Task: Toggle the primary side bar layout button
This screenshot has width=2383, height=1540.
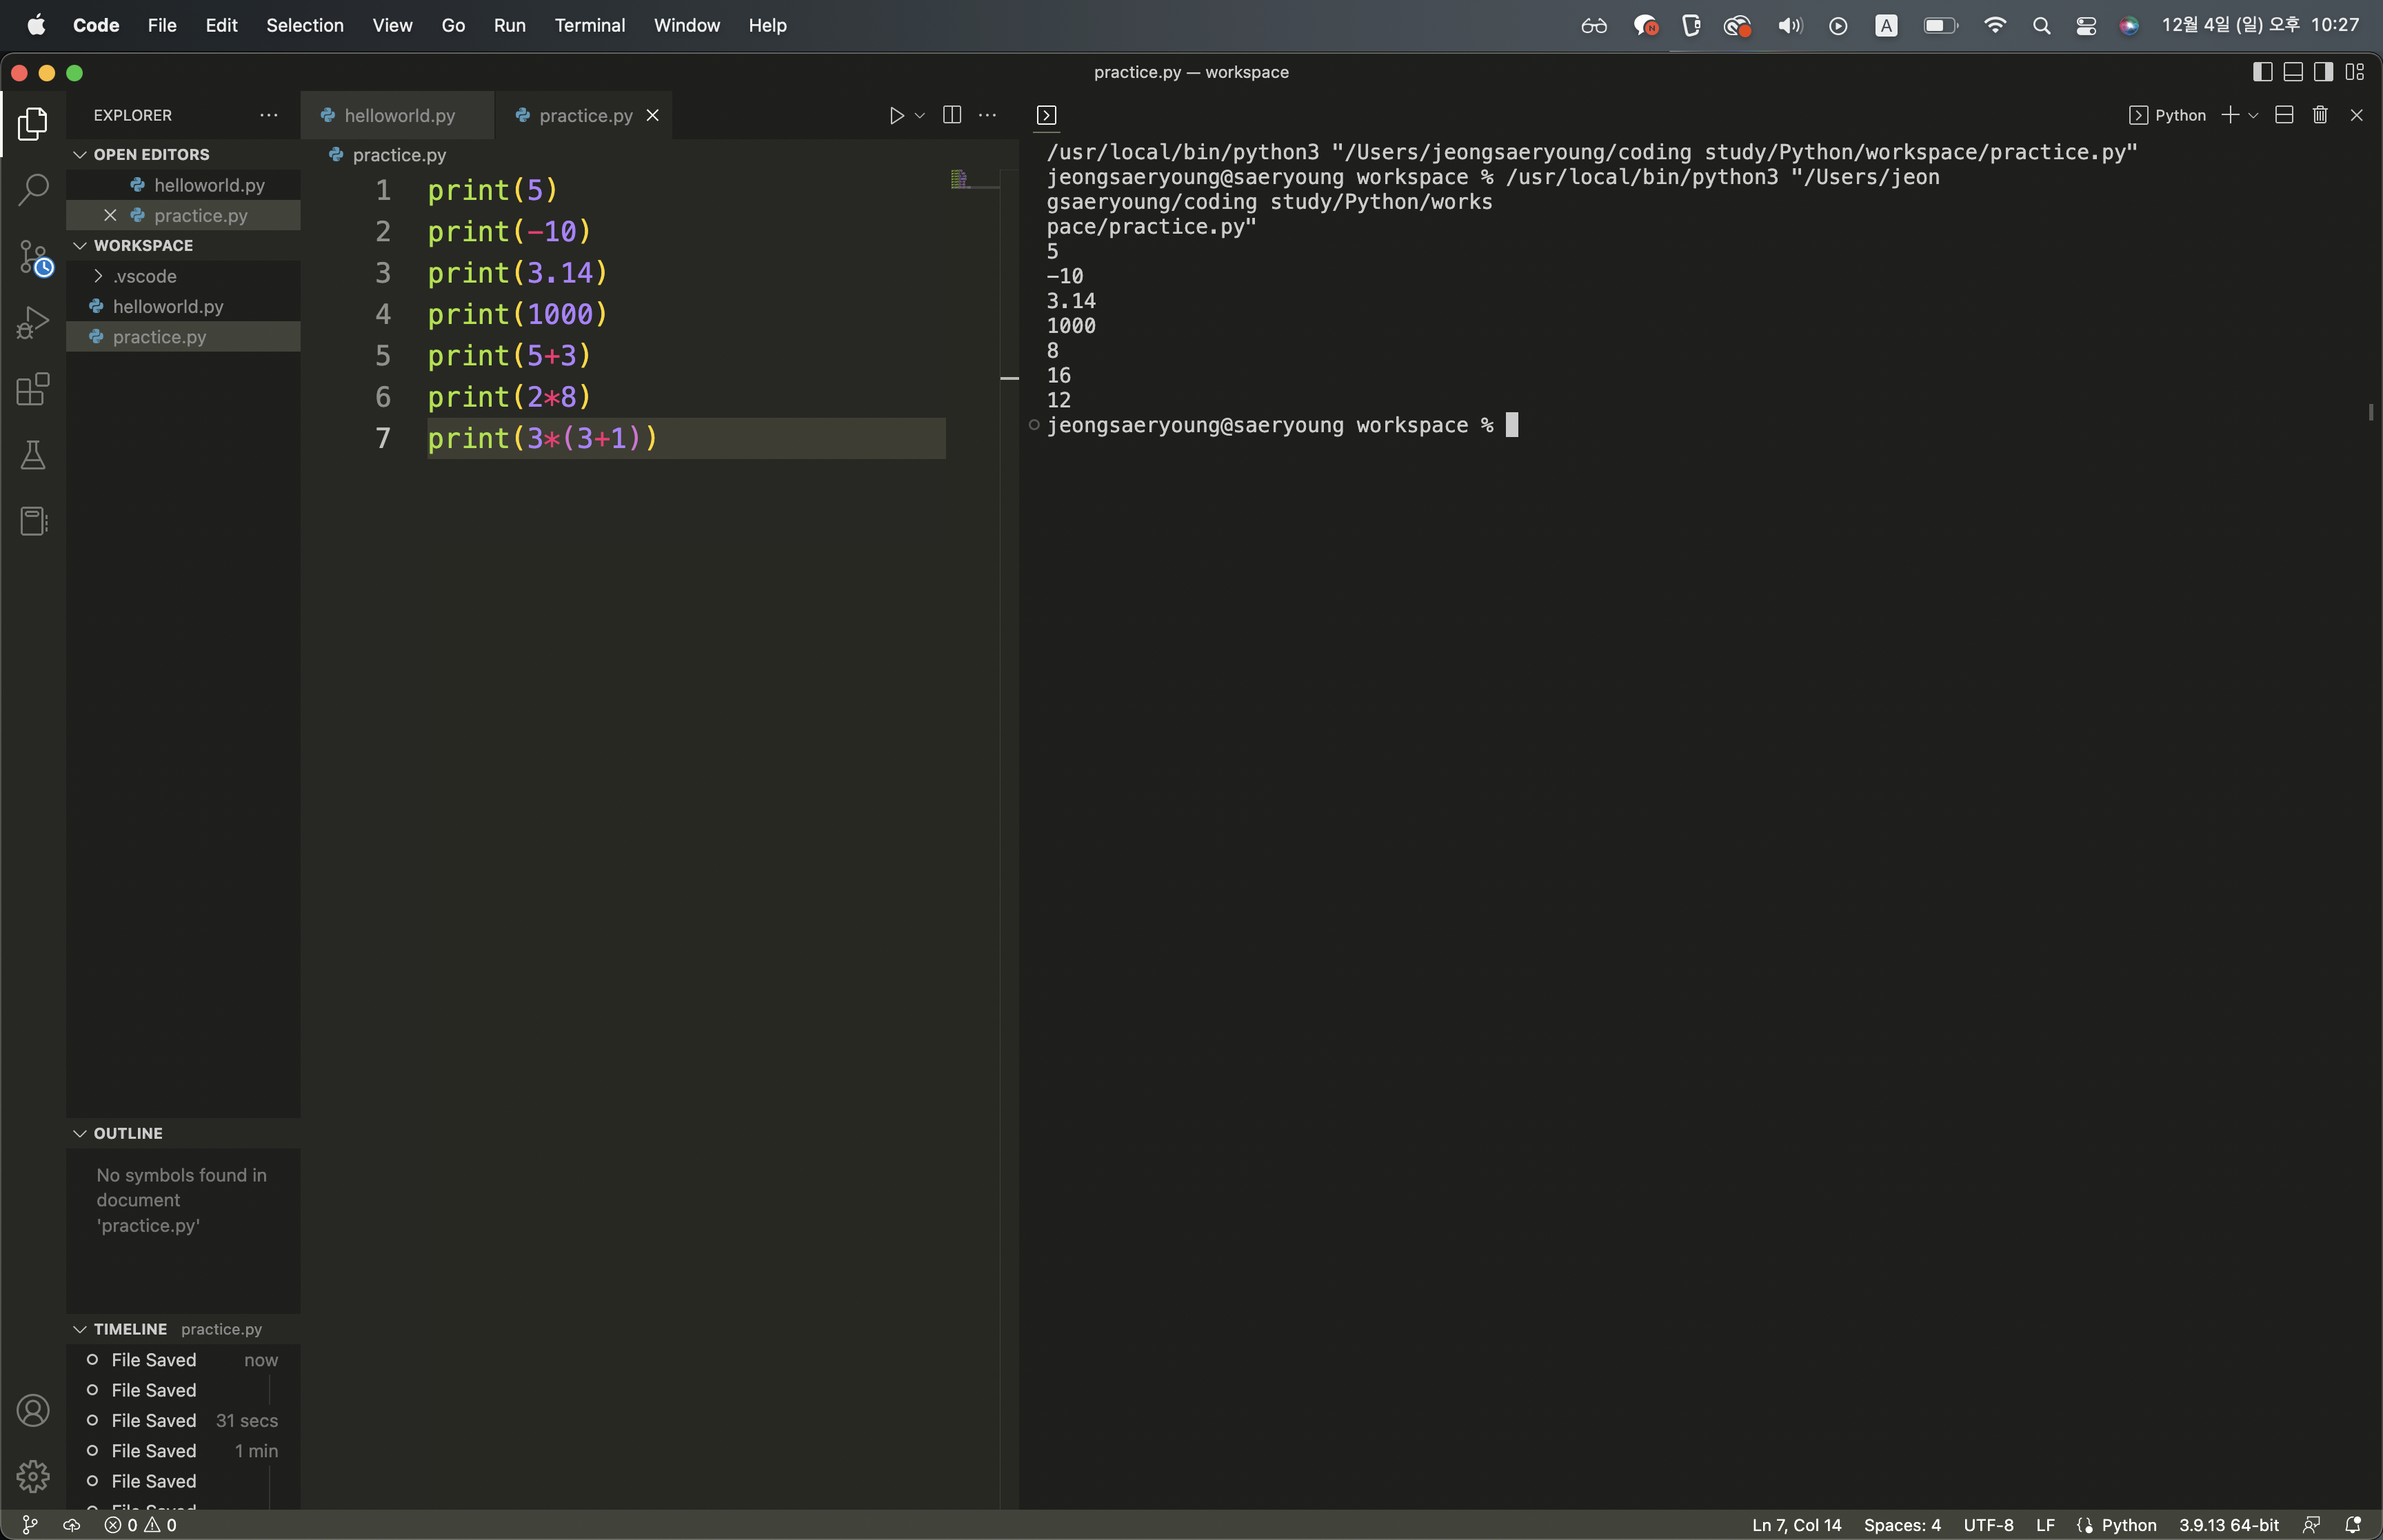Action: (x=2262, y=72)
